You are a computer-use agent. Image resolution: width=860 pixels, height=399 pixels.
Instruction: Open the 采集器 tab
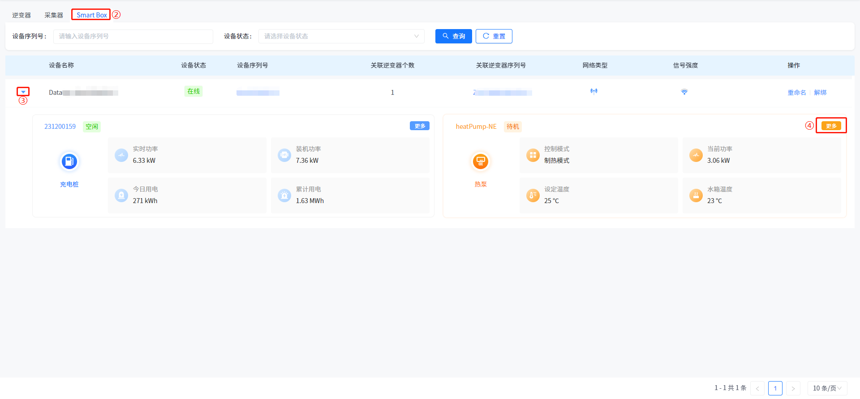tap(54, 15)
